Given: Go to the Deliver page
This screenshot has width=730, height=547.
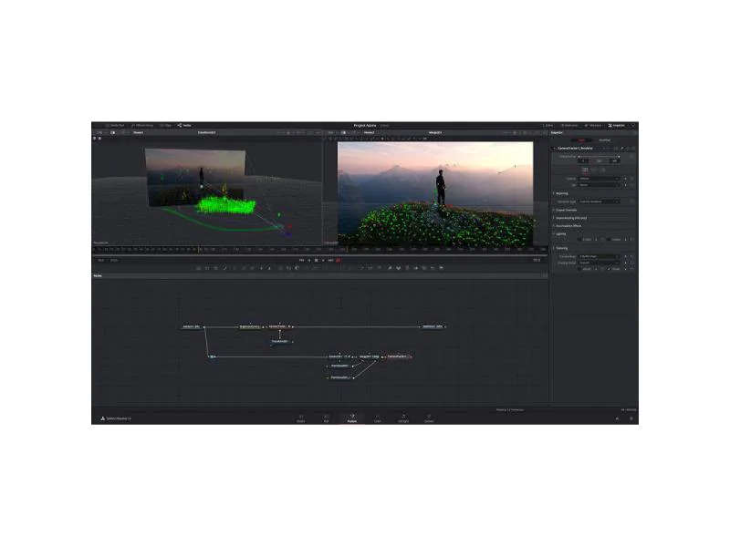Looking at the screenshot, I should [x=429, y=418].
